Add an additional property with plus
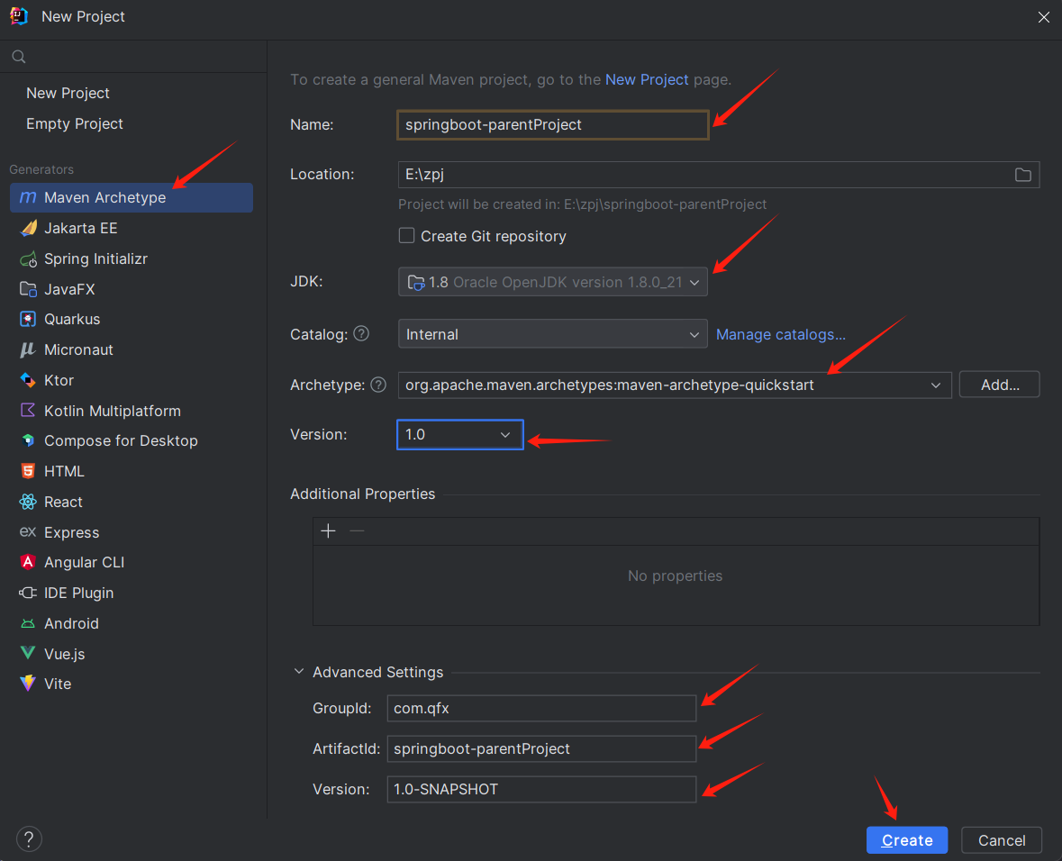Viewport: 1062px width, 861px height. click(329, 531)
